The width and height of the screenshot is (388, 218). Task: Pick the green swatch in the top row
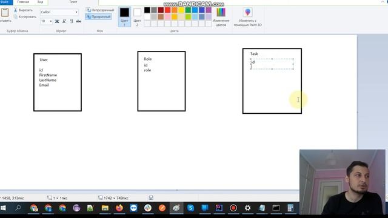pyautogui.click(x=188, y=10)
